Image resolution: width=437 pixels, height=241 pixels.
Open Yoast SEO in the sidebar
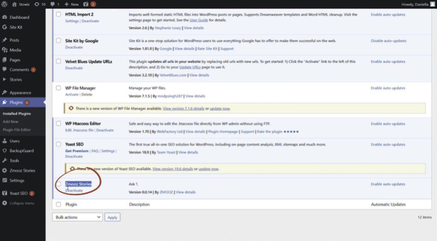coord(18,193)
